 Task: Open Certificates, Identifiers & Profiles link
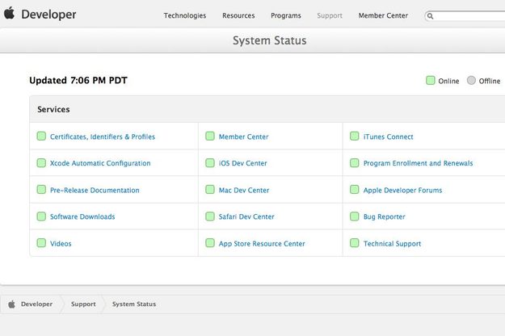pos(103,136)
